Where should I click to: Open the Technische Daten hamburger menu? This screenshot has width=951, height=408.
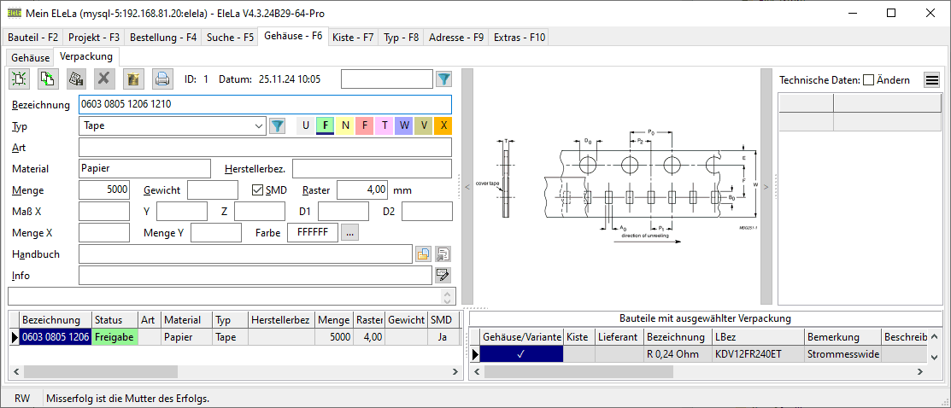click(931, 80)
